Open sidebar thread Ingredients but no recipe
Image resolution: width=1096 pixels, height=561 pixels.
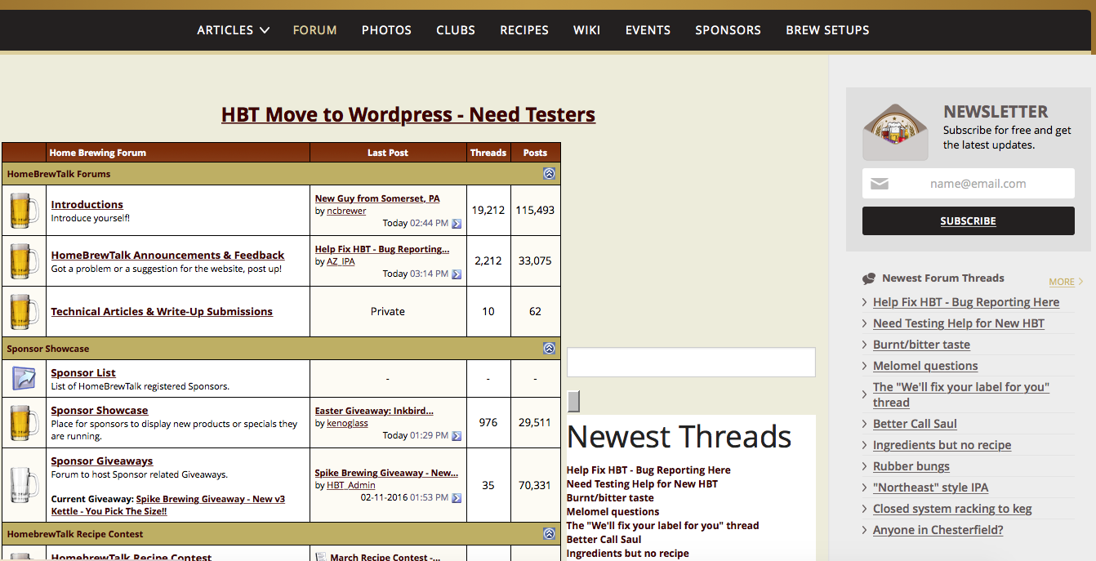pyautogui.click(x=942, y=445)
